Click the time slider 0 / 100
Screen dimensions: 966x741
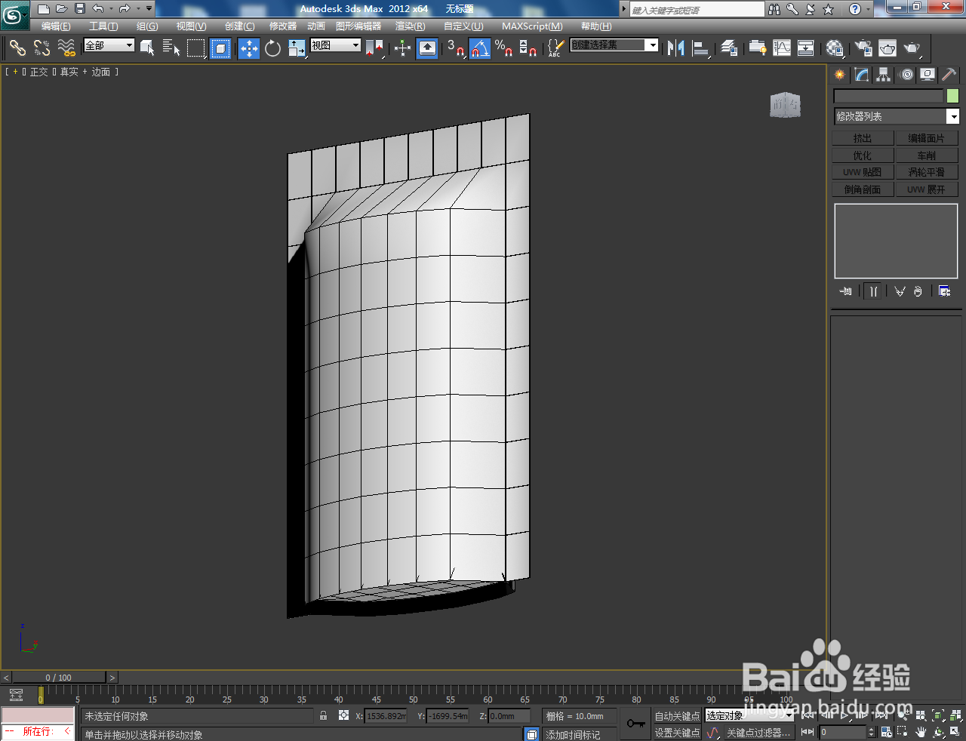pyautogui.click(x=59, y=678)
